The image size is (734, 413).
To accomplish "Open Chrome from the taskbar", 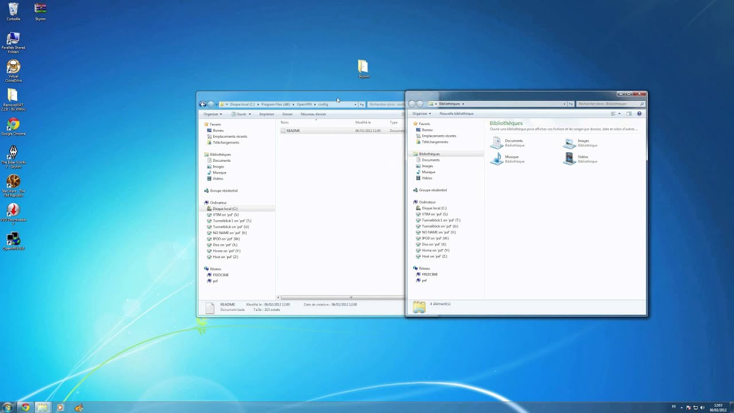I will (25, 408).
